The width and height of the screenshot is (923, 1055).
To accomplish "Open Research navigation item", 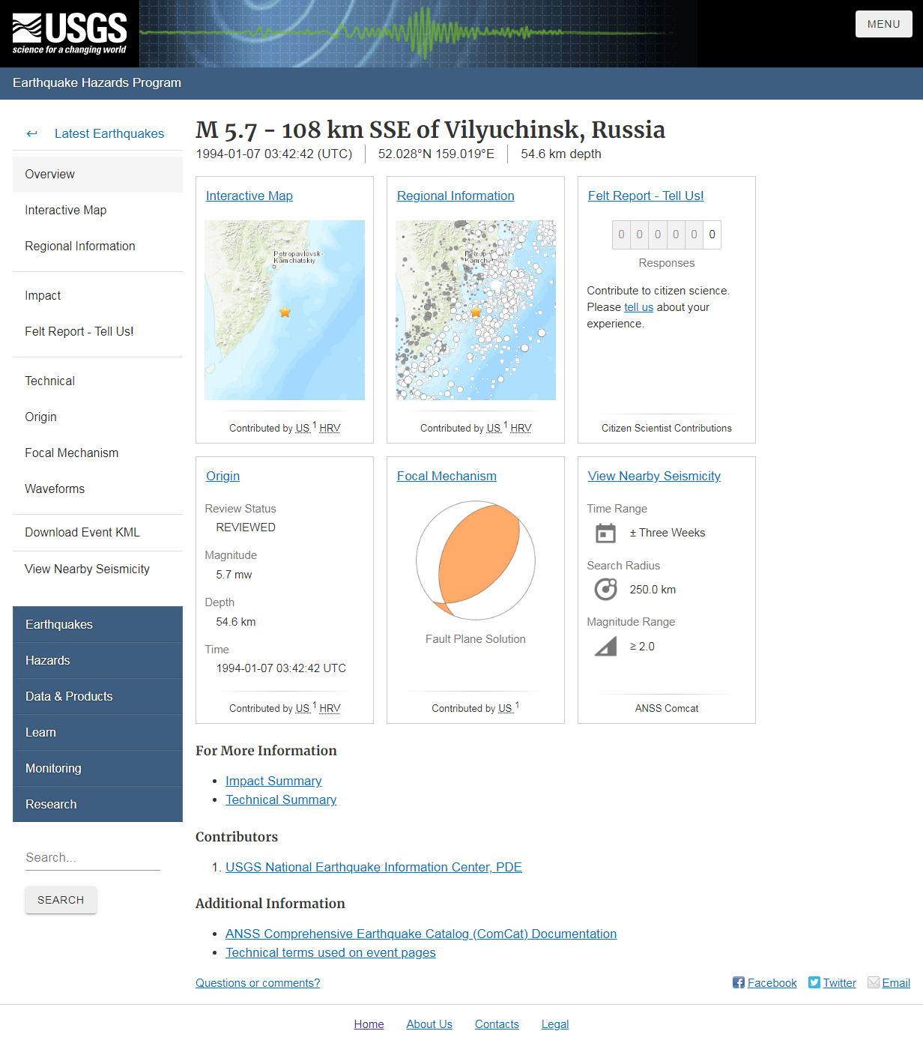I will (97, 804).
